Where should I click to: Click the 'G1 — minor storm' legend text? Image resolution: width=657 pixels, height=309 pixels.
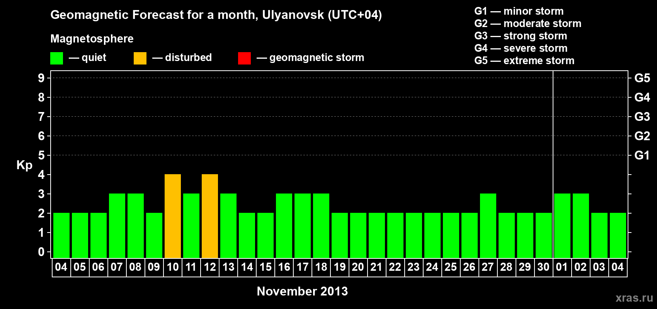519,11
